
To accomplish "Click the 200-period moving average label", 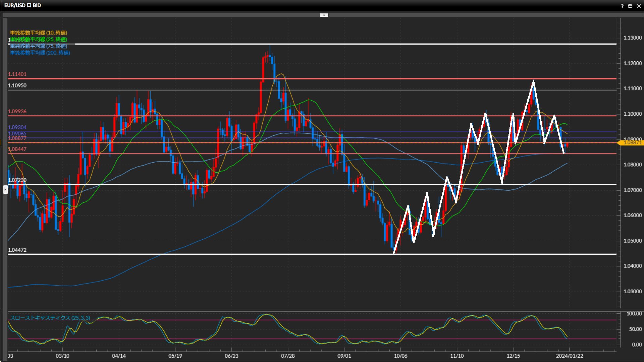I will pyautogui.click(x=40, y=53).
